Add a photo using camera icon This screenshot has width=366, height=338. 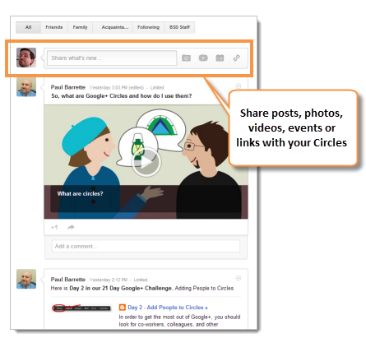pyautogui.click(x=186, y=58)
